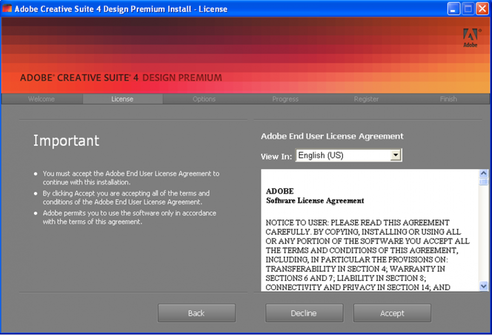Viewport: 492px width, 335px height.
Task: Click the 'Software License Agreement' heading
Action: (315, 201)
